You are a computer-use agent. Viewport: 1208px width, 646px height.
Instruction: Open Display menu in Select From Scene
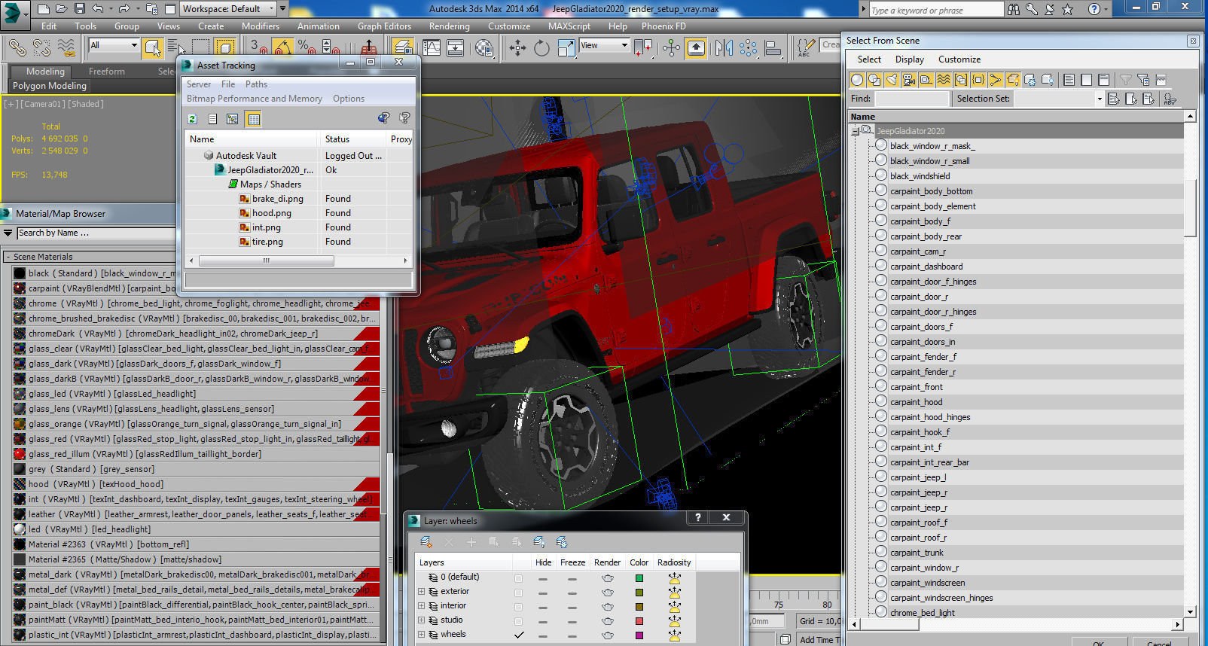point(909,59)
